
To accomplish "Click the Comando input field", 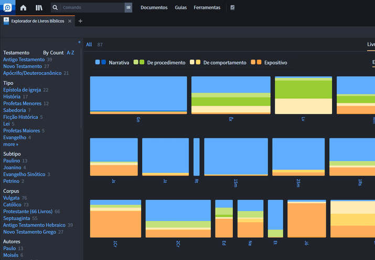I will tap(92, 8).
